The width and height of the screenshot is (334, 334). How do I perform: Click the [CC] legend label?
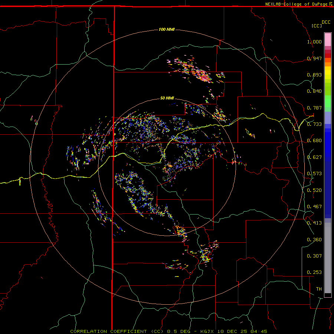(x=317, y=26)
